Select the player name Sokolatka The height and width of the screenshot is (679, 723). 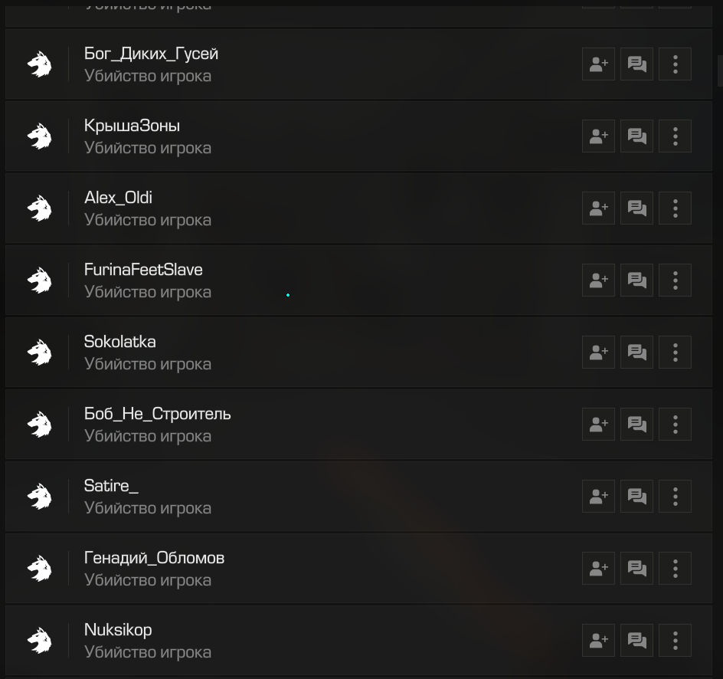click(120, 342)
